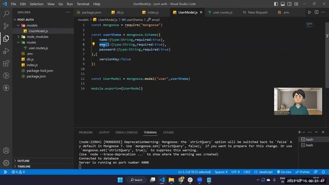Open launch profile dropdown beside new terminal
329x185 pixels.
pyautogui.click(x=304, y=132)
